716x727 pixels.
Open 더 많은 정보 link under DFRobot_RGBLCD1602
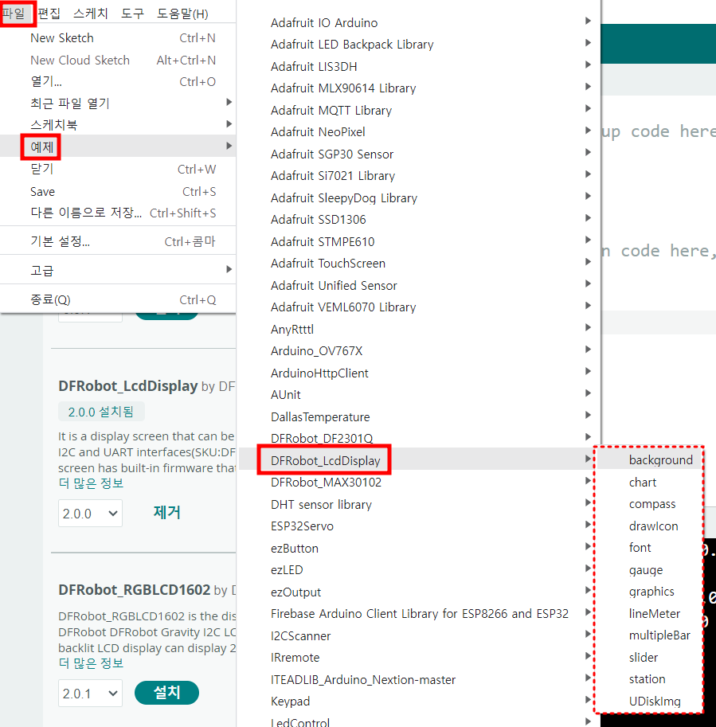[91, 663]
